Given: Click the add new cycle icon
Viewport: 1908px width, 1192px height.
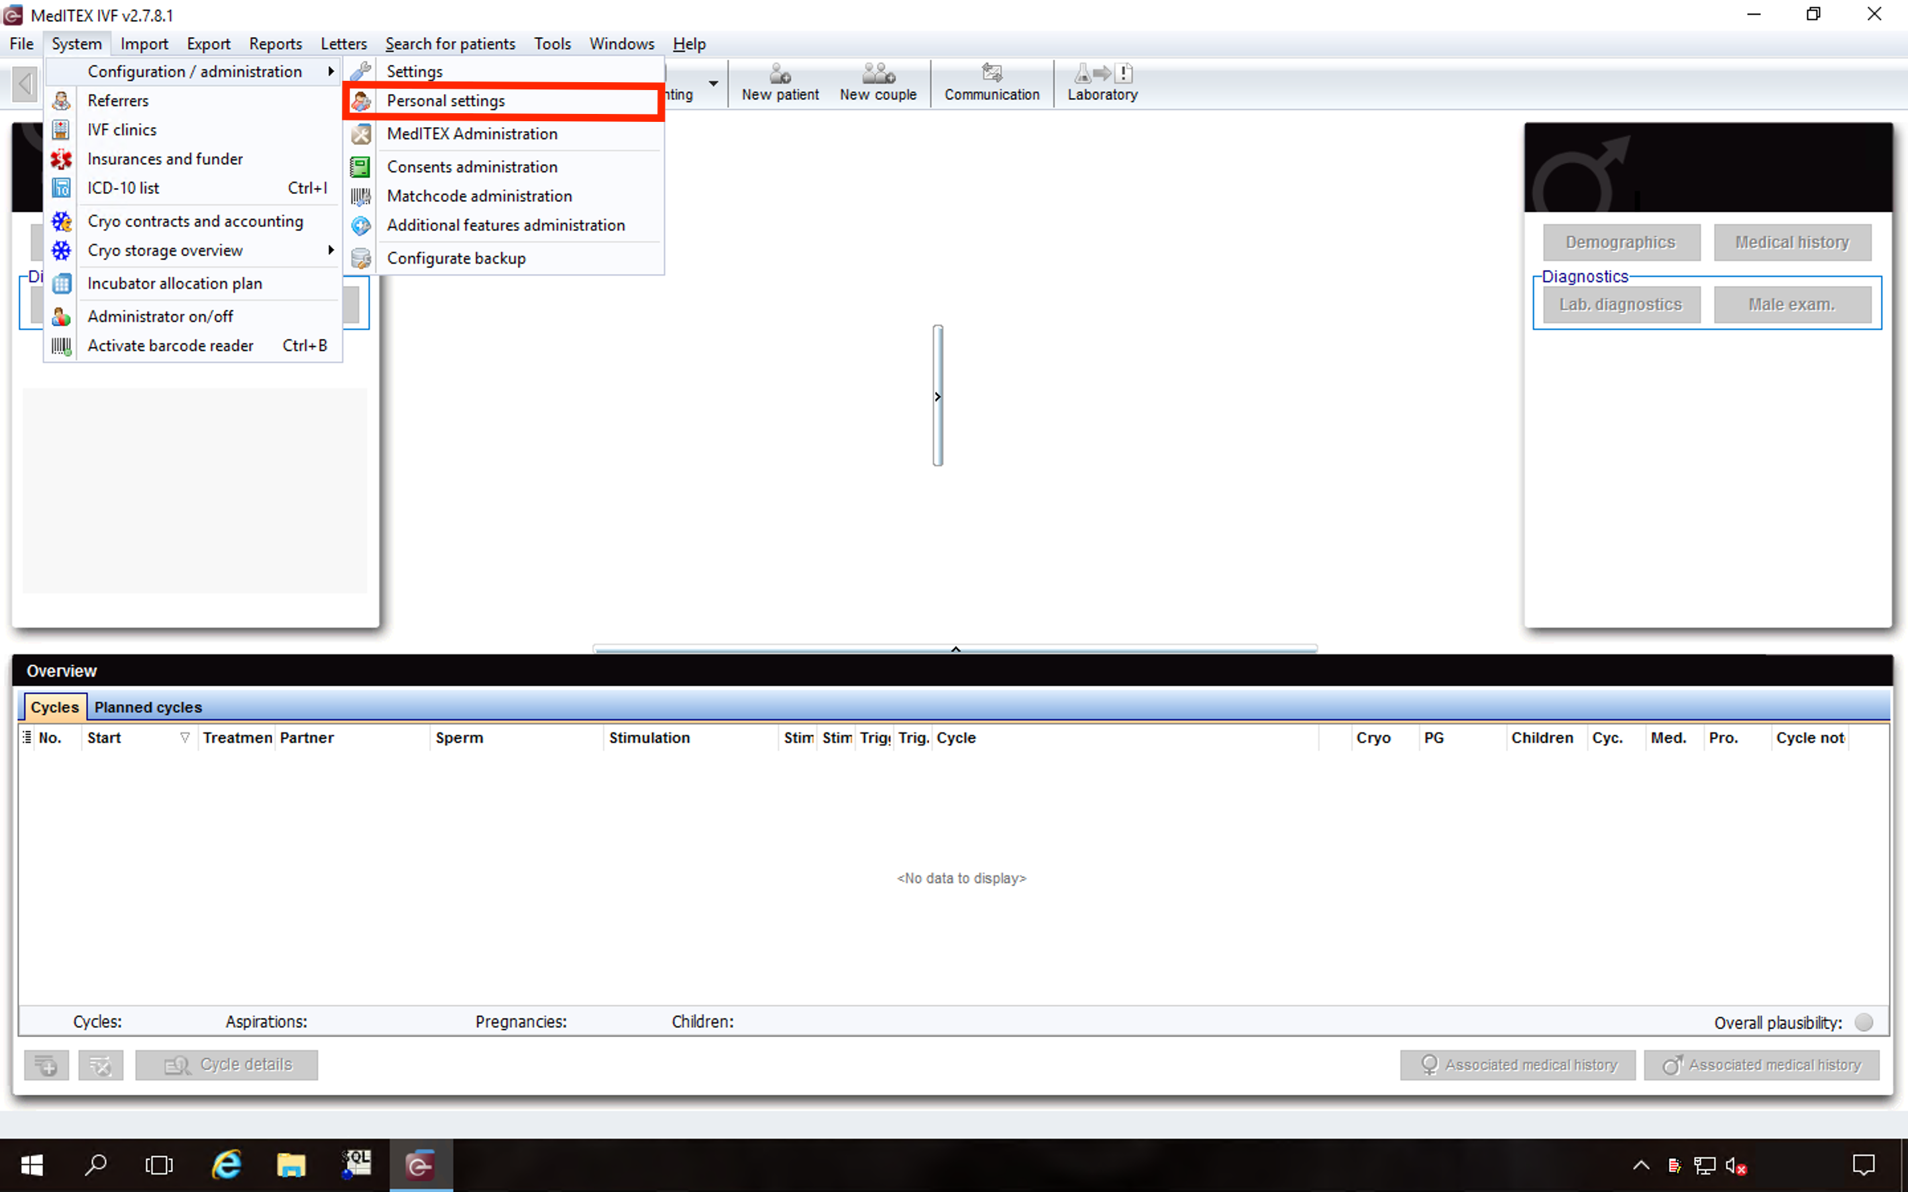Looking at the screenshot, I should pos(46,1064).
